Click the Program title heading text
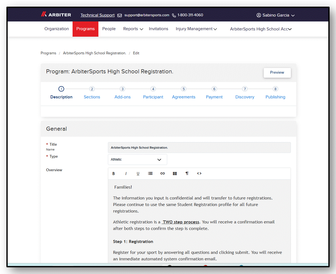The height and width of the screenshot is (274, 336). (110, 72)
